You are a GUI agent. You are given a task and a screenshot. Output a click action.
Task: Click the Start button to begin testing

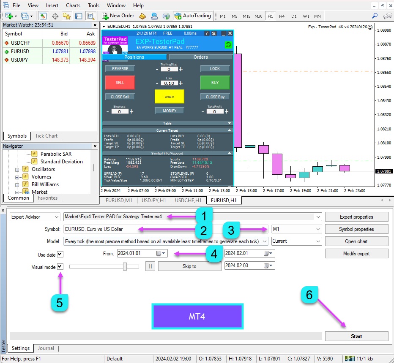click(x=356, y=336)
